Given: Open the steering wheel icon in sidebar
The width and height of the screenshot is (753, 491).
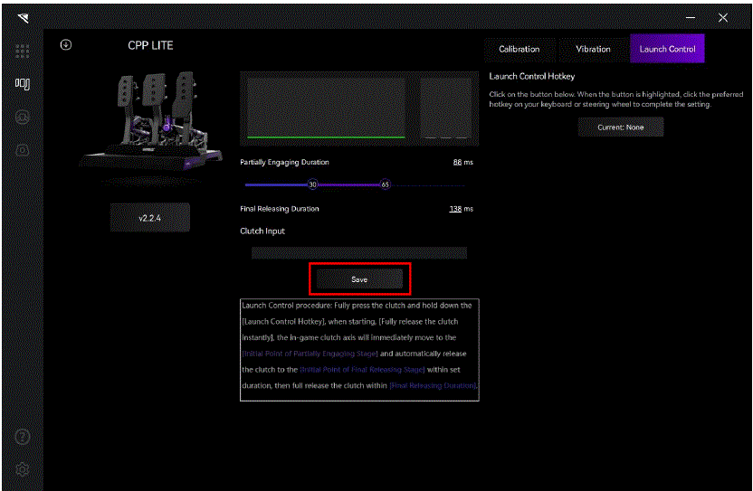Looking at the screenshot, I should [22, 118].
